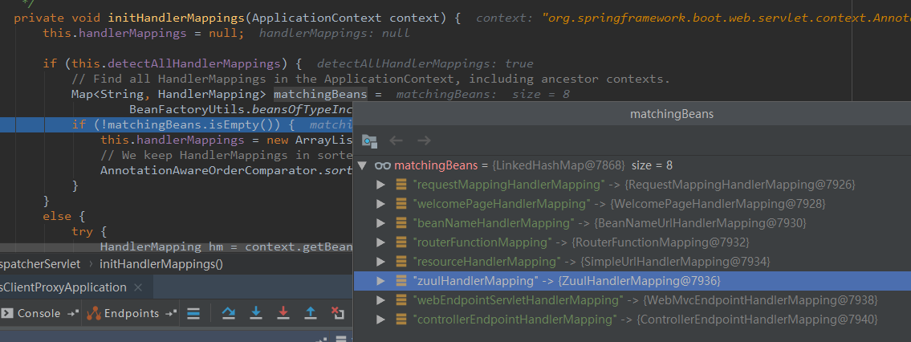Click the inline hint 'matchingBeans: size = 8'
Image resolution: width=911 pixels, height=342 pixels.
tap(483, 94)
